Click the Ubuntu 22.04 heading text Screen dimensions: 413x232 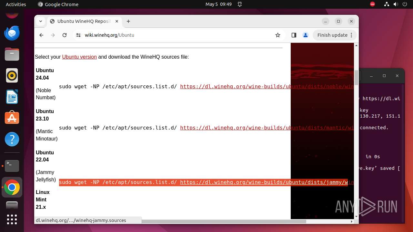45,156
